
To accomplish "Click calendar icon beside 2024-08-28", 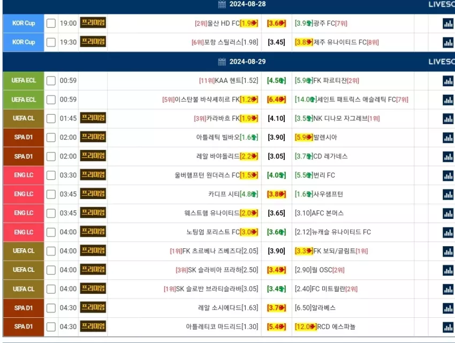I will click(x=222, y=4).
